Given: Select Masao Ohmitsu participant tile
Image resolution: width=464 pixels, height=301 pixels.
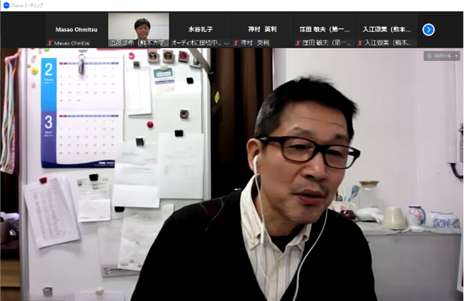Looking at the screenshot, I should tap(77, 29).
